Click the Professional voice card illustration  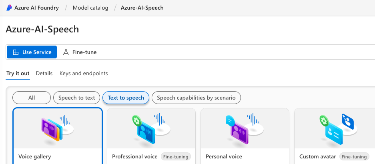(151, 128)
